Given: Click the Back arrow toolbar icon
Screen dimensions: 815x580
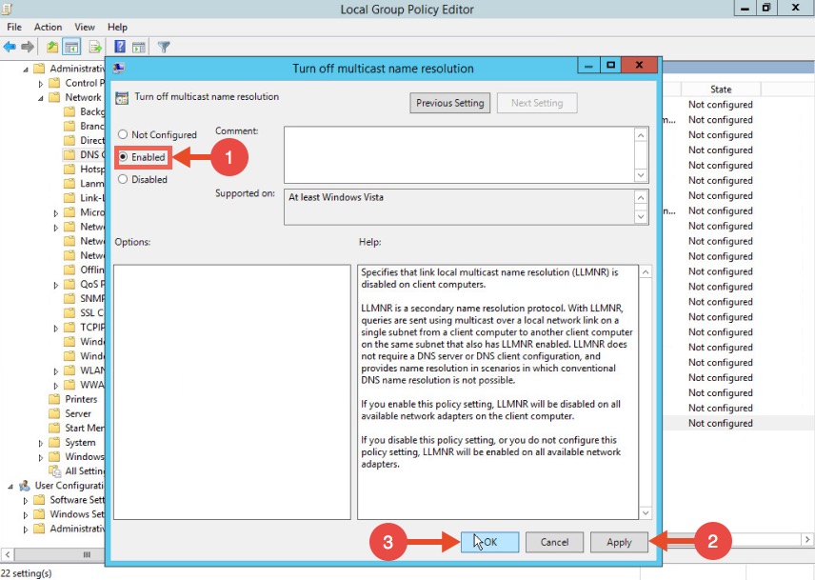Looking at the screenshot, I should 10,47.
